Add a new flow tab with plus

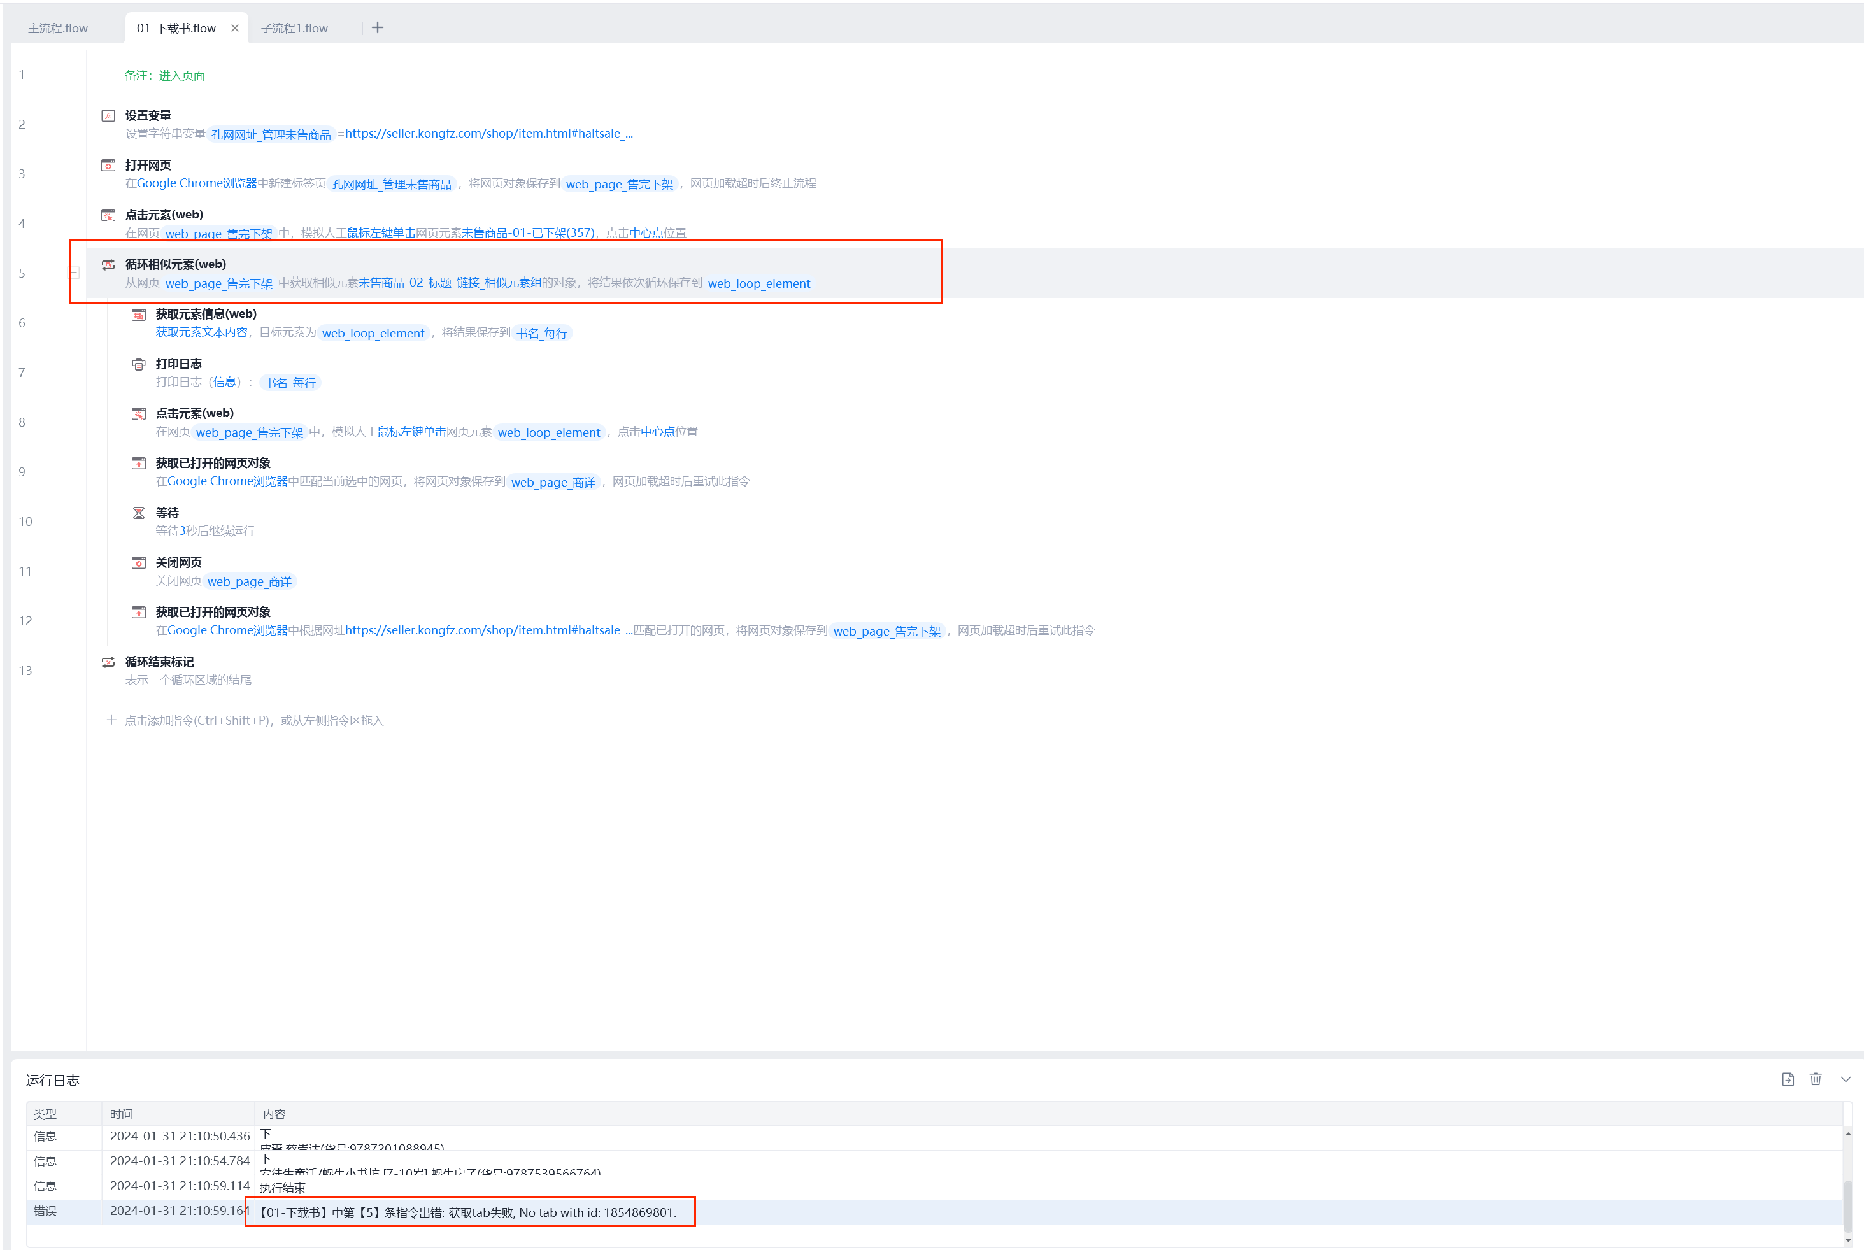(378, 28)
